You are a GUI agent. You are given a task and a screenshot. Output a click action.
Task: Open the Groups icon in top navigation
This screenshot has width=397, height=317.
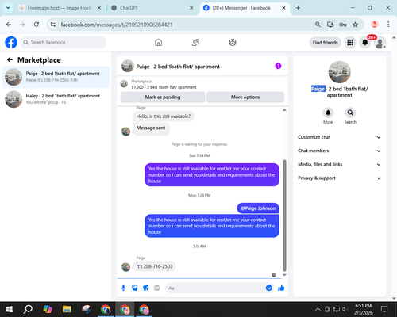(233, 42)
